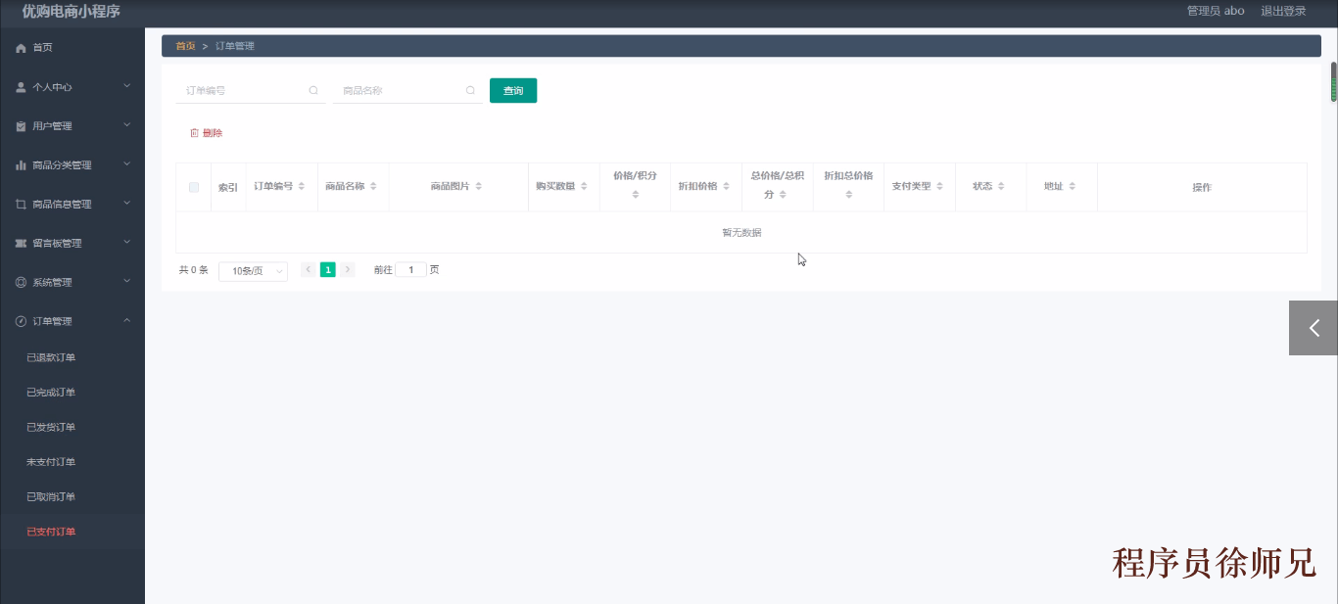Sort by 折扣价格 column arrows
Image resolution: width=1338 pixels, height=604 pixels.
[x=726, y=186]
